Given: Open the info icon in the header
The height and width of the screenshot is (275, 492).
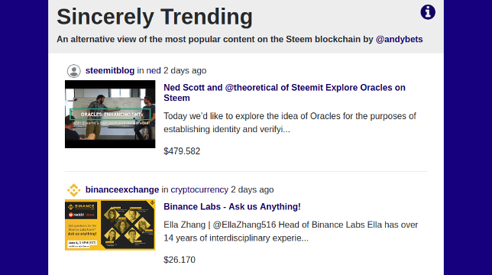Looking at the screenshot, I should tap(428, 12).
